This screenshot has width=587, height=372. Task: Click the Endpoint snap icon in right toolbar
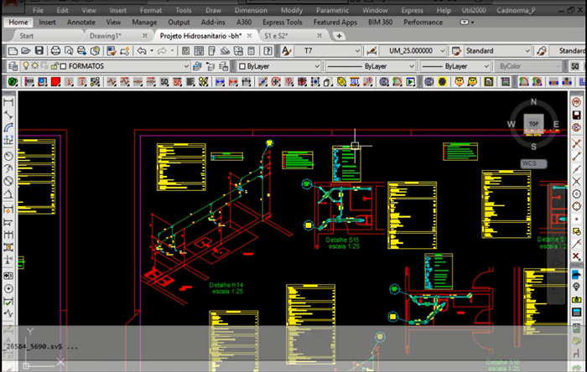click(577, 157)
